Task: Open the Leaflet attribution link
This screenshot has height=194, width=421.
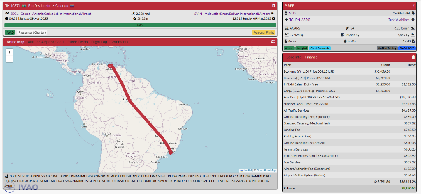Action: (x=248, y=171)
